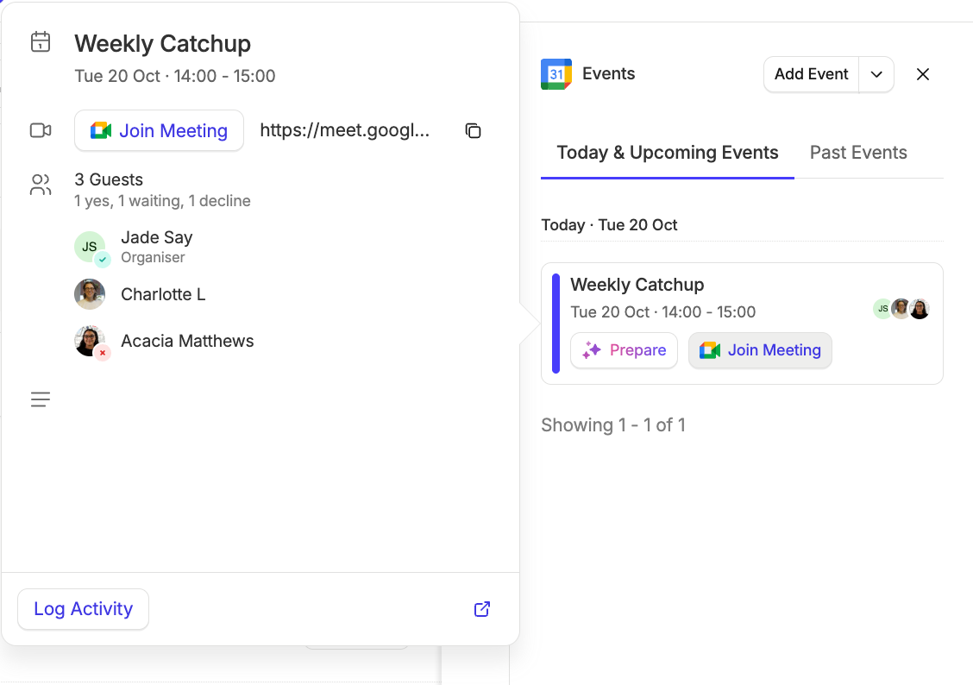
Task: Join Meeting from the Events panel card
Action: click(x=760, y=350)
